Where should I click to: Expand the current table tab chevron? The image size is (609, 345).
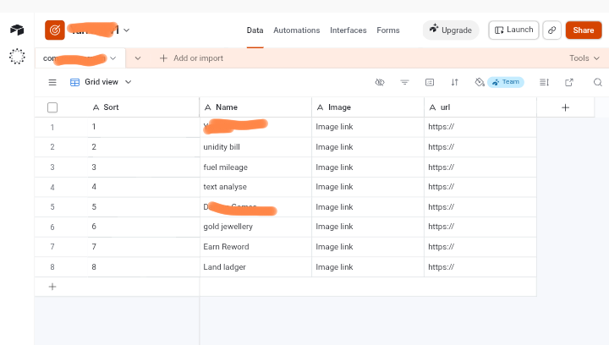coord(113,58)
